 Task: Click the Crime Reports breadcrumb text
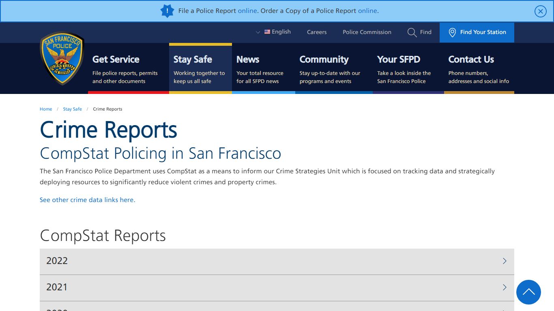pos(107,109)
